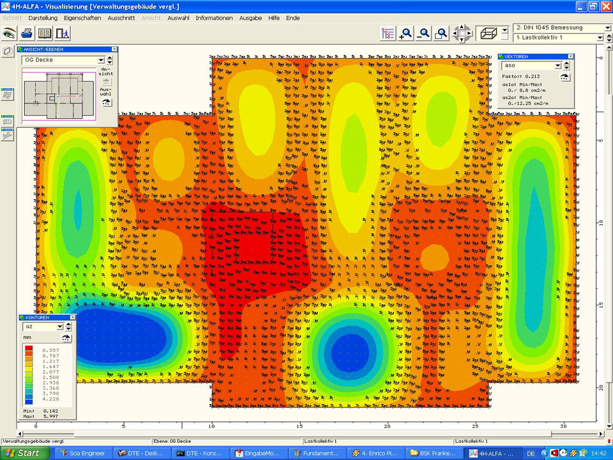Click the zoom window magnifier icon
The width and height of the screenshot is (613, 460).
click(441, 33)
